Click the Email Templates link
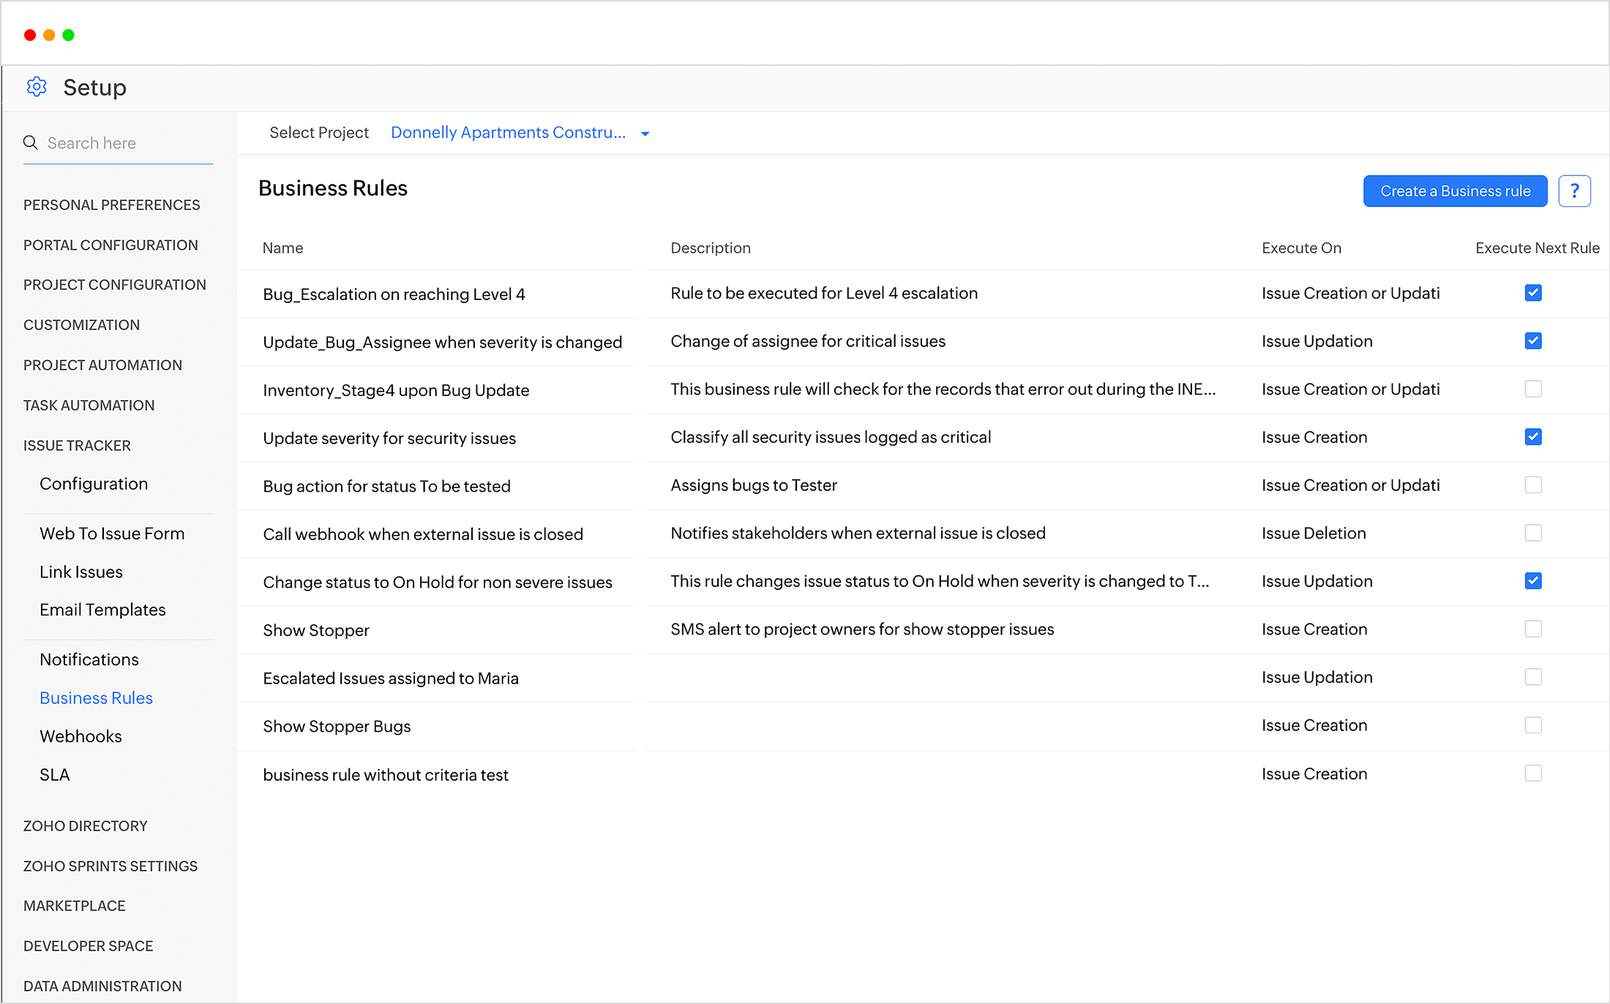 [103, 608]
